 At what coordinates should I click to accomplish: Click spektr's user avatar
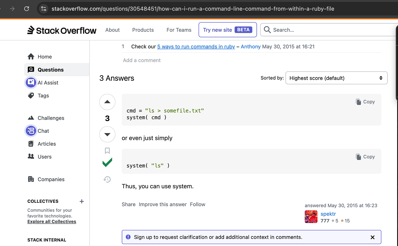click(x=311, y=217)
